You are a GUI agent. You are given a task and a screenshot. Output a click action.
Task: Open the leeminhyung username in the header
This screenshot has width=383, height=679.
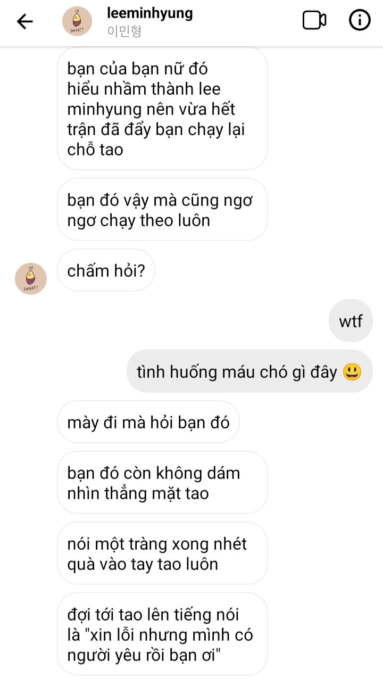(x=150, y=13)
